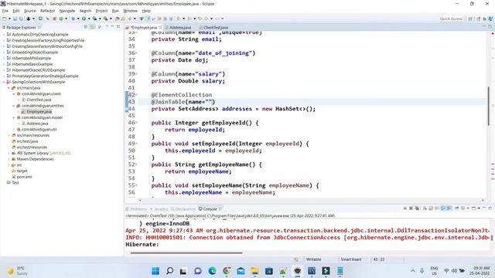Open the Navigate menu
495x278 pixels.
67,11
